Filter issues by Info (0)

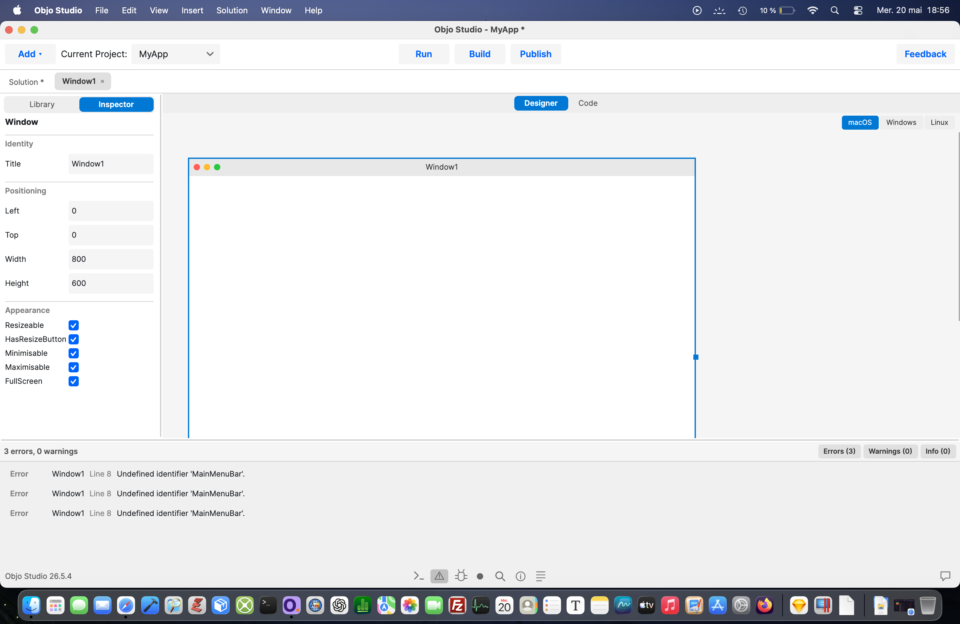click(x=937, y=451)
